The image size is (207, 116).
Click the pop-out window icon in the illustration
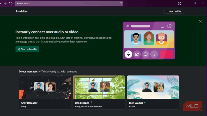click(169, 26)
